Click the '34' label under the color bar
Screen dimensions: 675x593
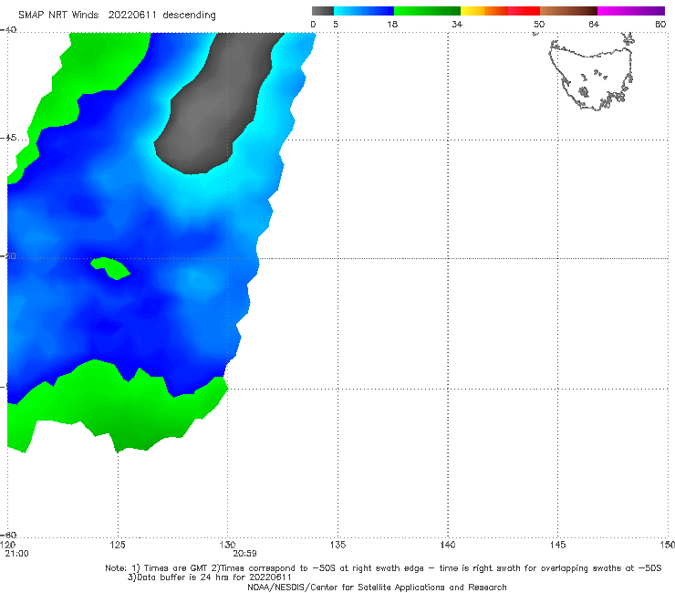click(x=457, y=24)
